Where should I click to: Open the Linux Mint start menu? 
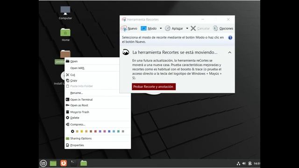click(x=43, y=163)
